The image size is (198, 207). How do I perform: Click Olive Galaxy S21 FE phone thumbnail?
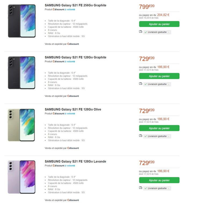pyautogui.click(x=21, y=125)
